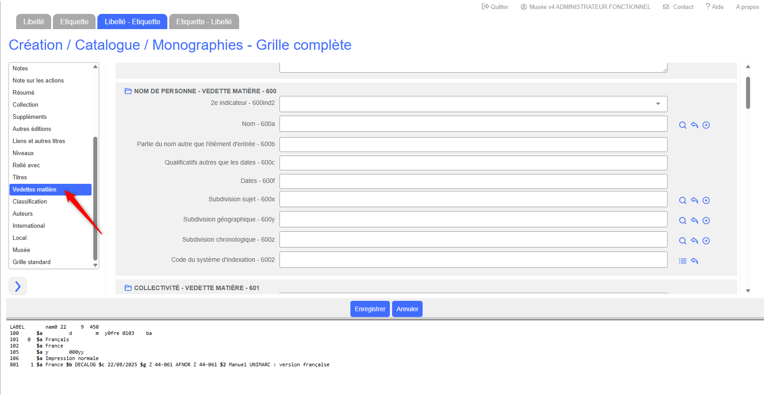Click plus circle icon for Subdivision géographique - 600y
Screen dimensions: 764x395
[x=706, y=221]
